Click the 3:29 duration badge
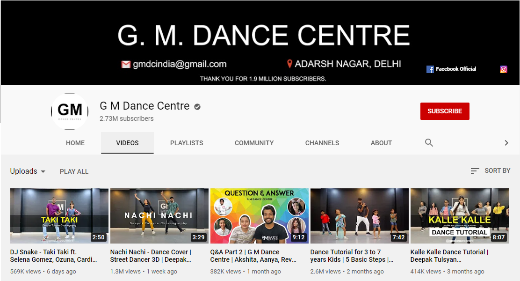Viewport: 520px width, 281px height. (x=198, y=237)
